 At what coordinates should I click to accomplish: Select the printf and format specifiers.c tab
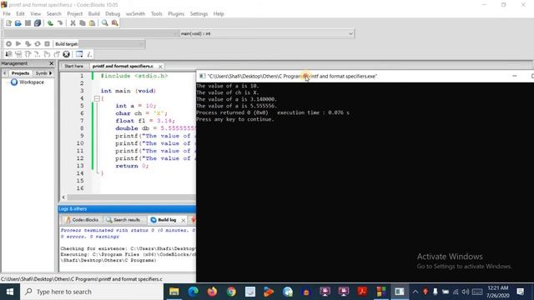point(123,66)
